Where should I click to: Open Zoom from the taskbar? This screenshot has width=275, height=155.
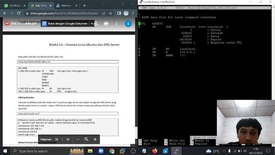click(x=101, y=151)
